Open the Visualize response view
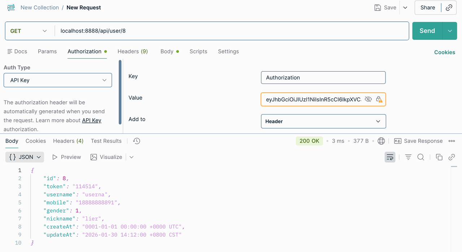The width and height of the screenshot is (462, 252). (106, 157)
